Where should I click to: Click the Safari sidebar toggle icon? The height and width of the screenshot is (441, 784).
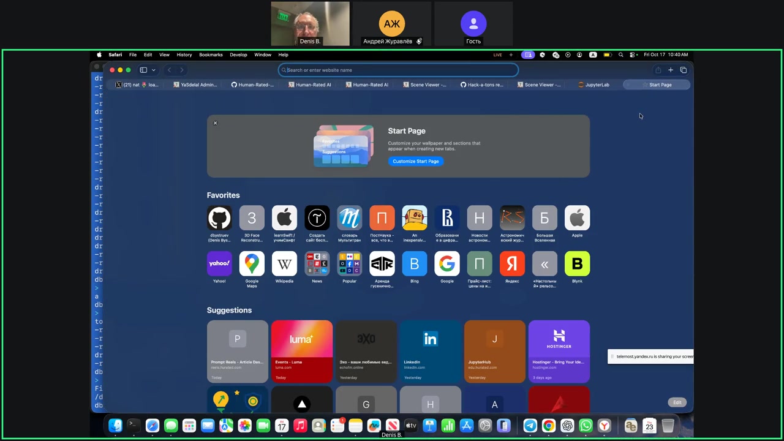point(143,70)
